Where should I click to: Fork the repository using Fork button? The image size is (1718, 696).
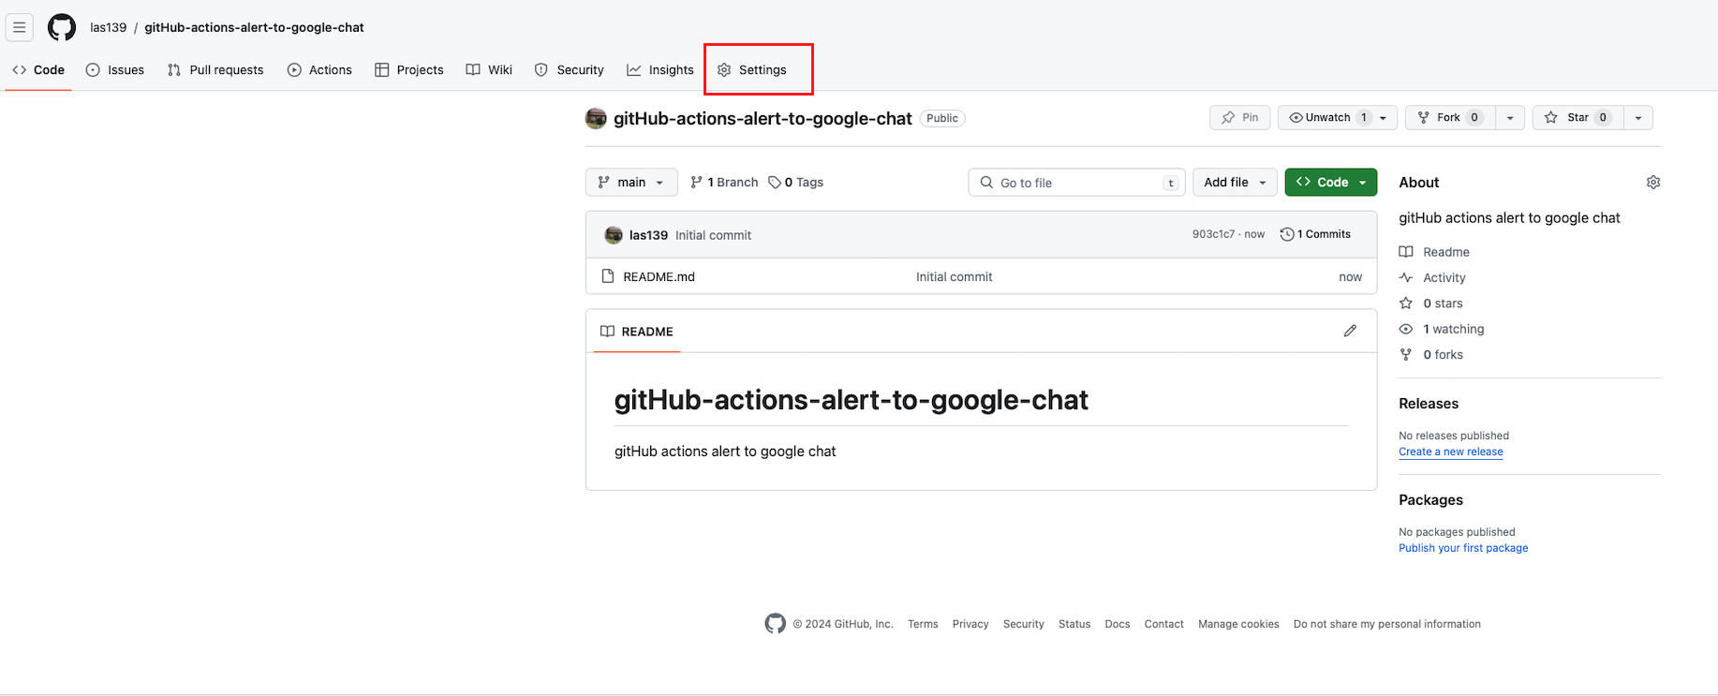pos(1450,117)
